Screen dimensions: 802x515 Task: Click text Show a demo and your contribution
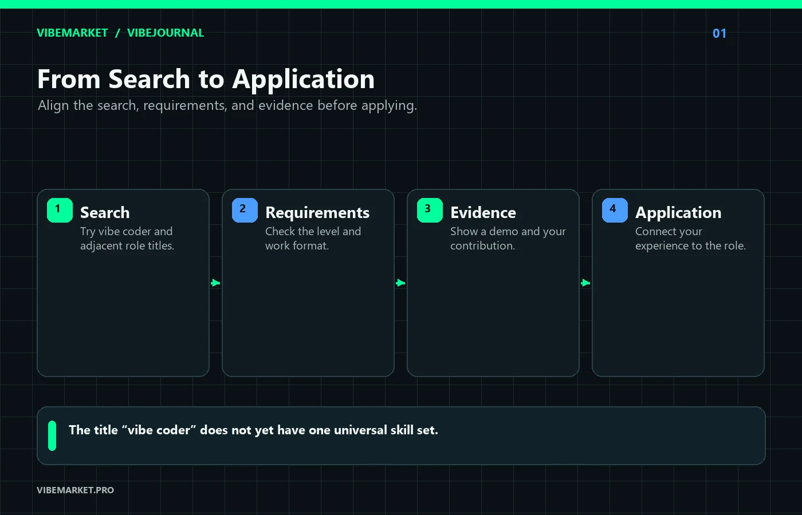tap(508, 239)
